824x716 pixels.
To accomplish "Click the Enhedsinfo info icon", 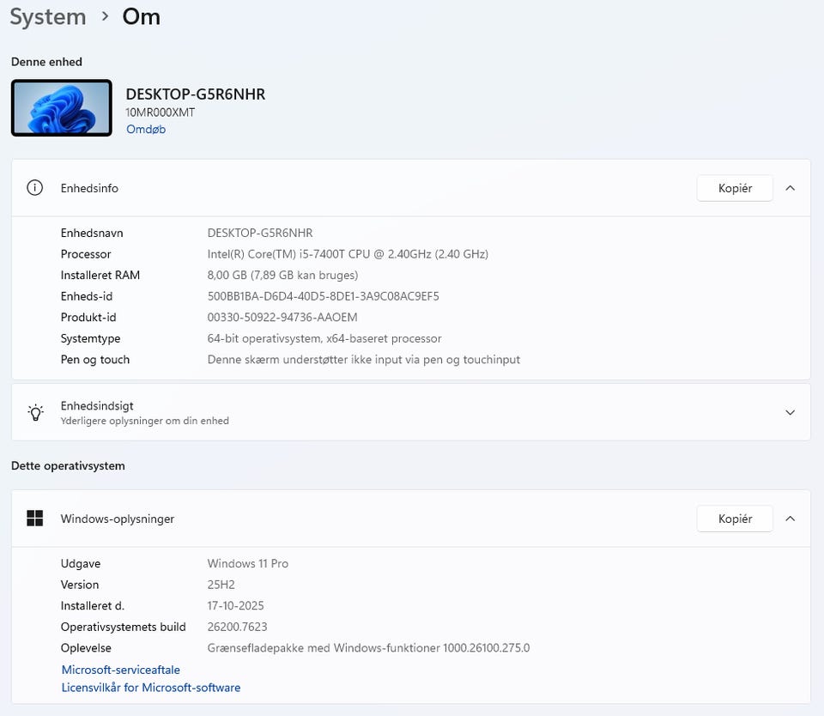I will (x=34, y=188).
